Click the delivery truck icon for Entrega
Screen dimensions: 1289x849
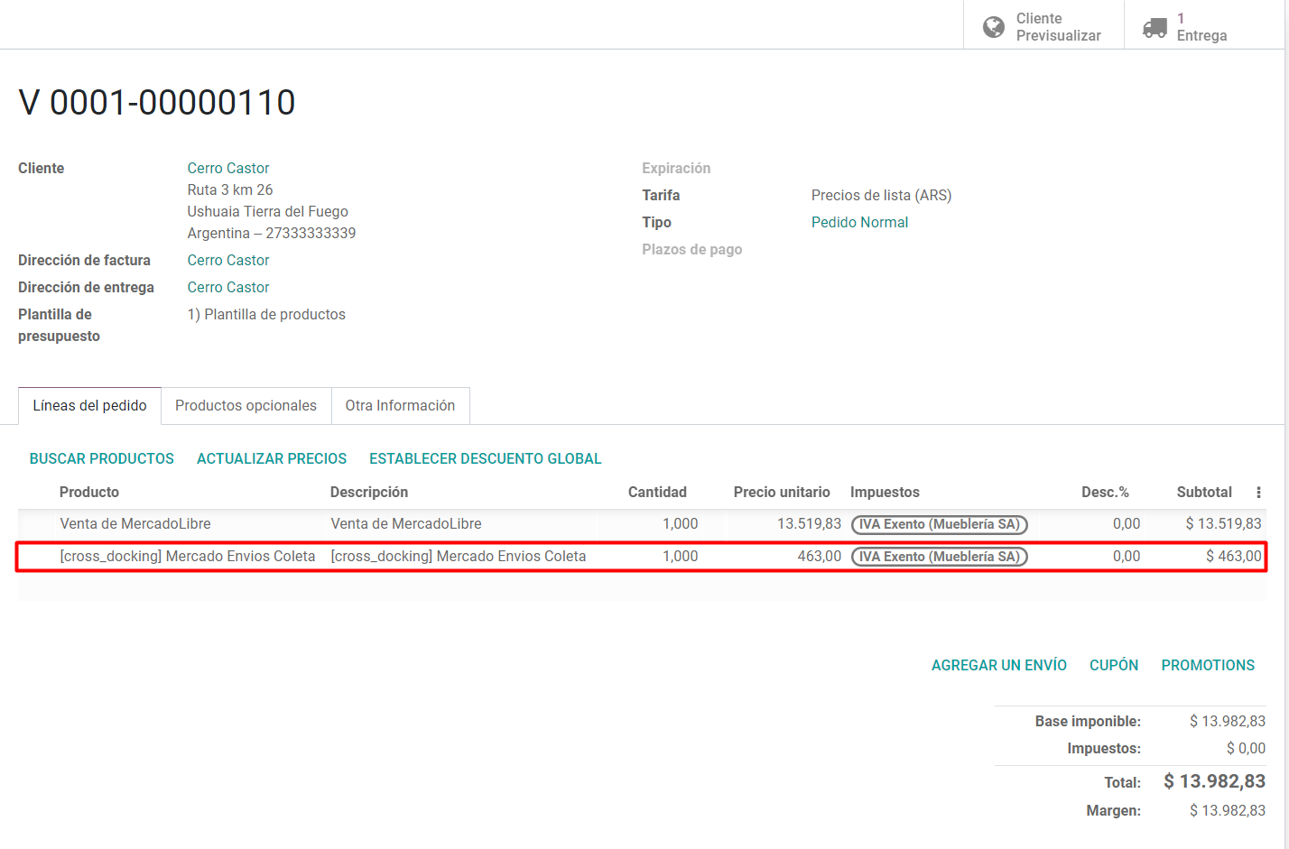pyautogui.click(x=1155, y=27)
